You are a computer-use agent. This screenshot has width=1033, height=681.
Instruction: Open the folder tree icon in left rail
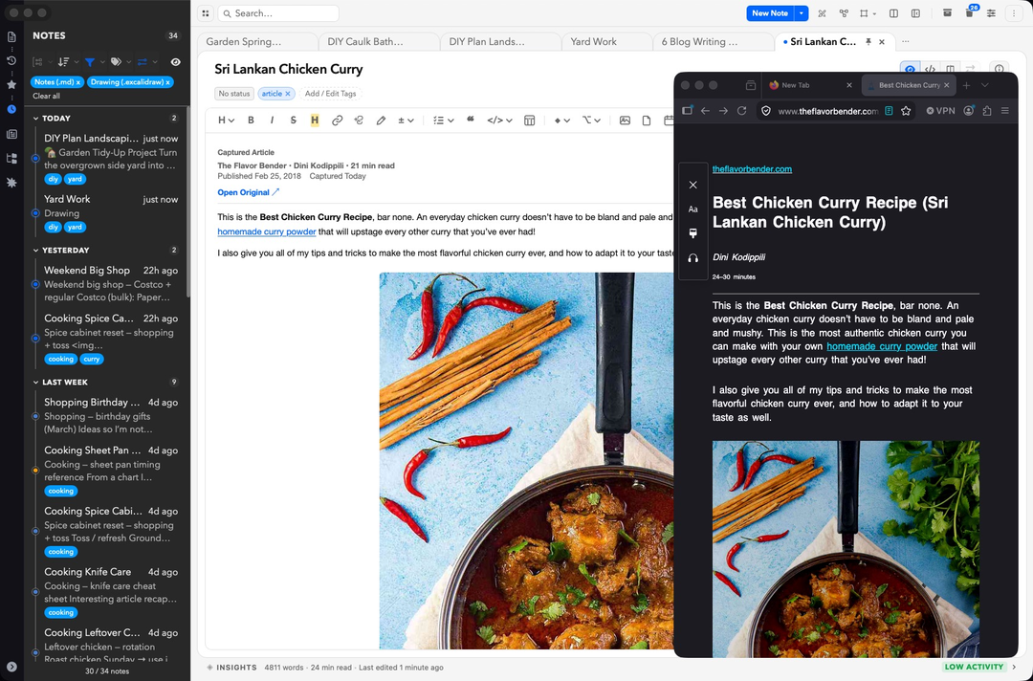pos(11,158)
